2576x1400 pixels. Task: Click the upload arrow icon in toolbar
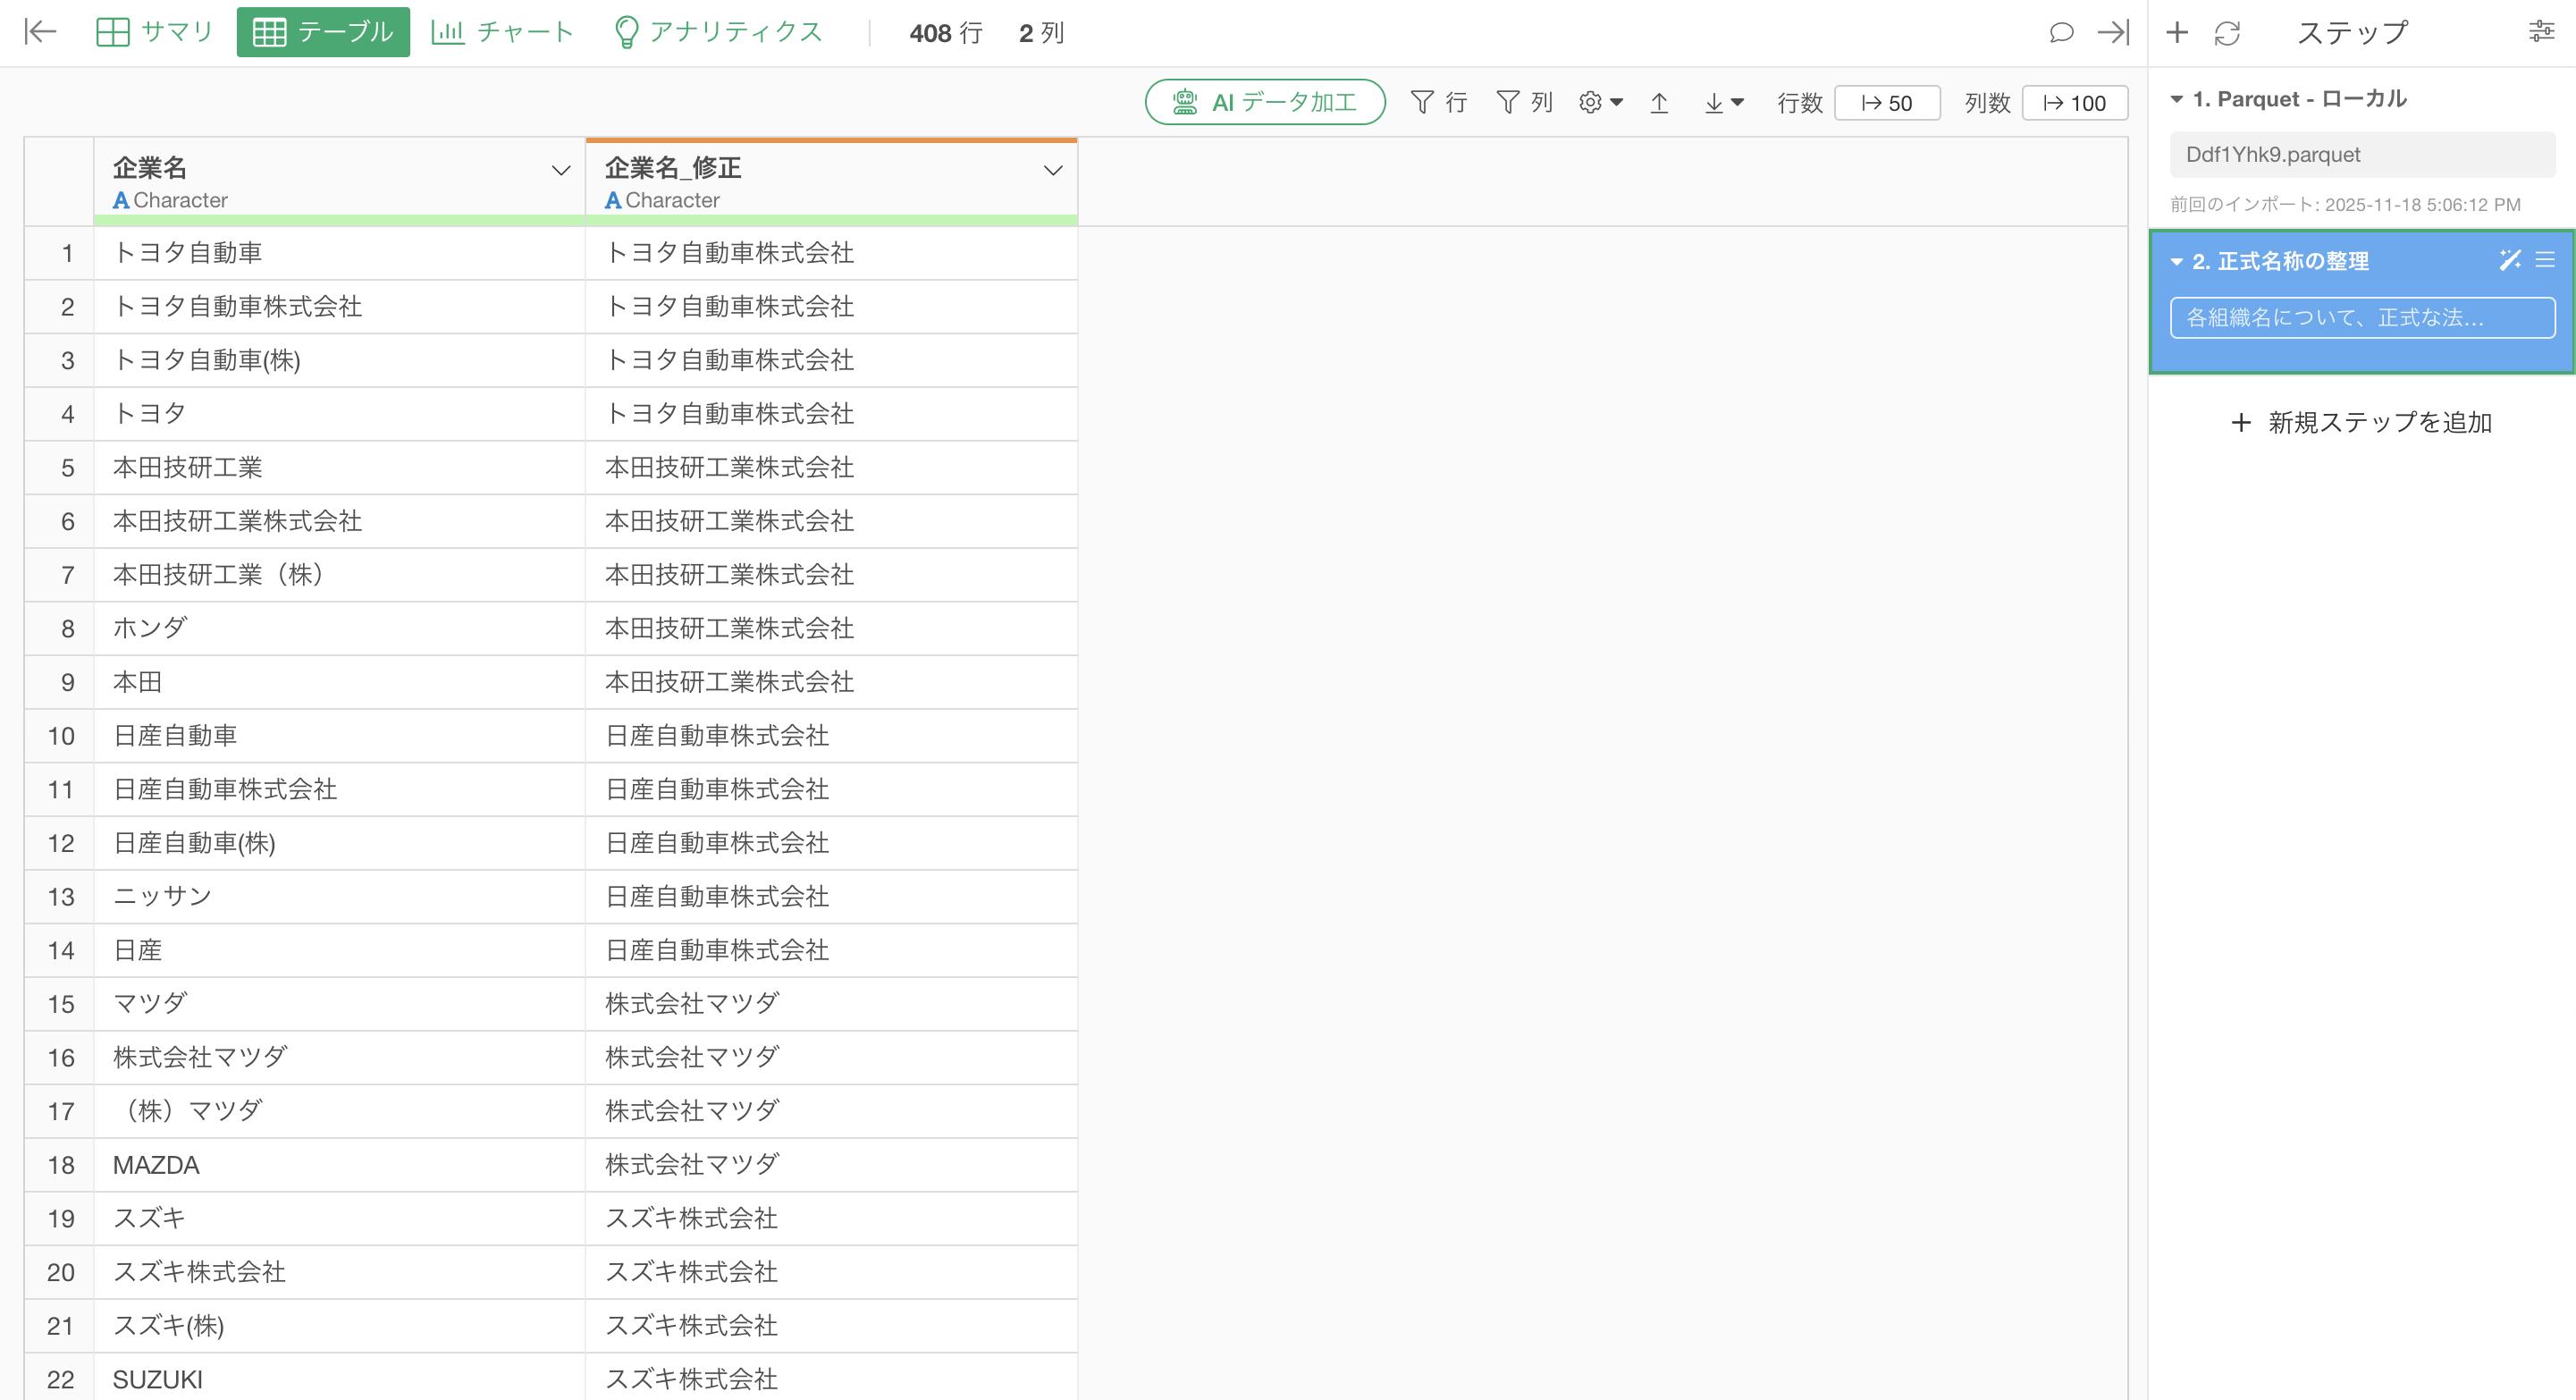(1659, 103)
